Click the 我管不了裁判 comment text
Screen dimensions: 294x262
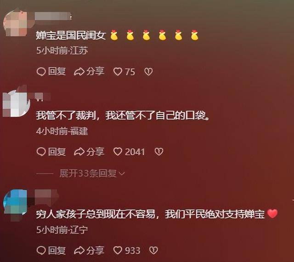pyautogui.click(x=123, y=115)
